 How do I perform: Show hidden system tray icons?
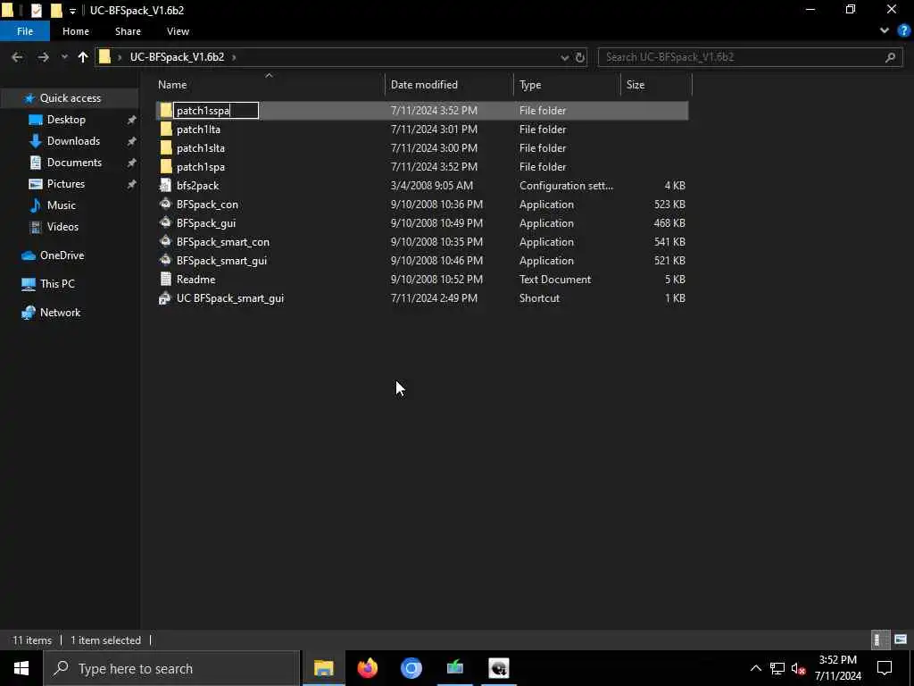pyautogui.click(x=755, y=668)
